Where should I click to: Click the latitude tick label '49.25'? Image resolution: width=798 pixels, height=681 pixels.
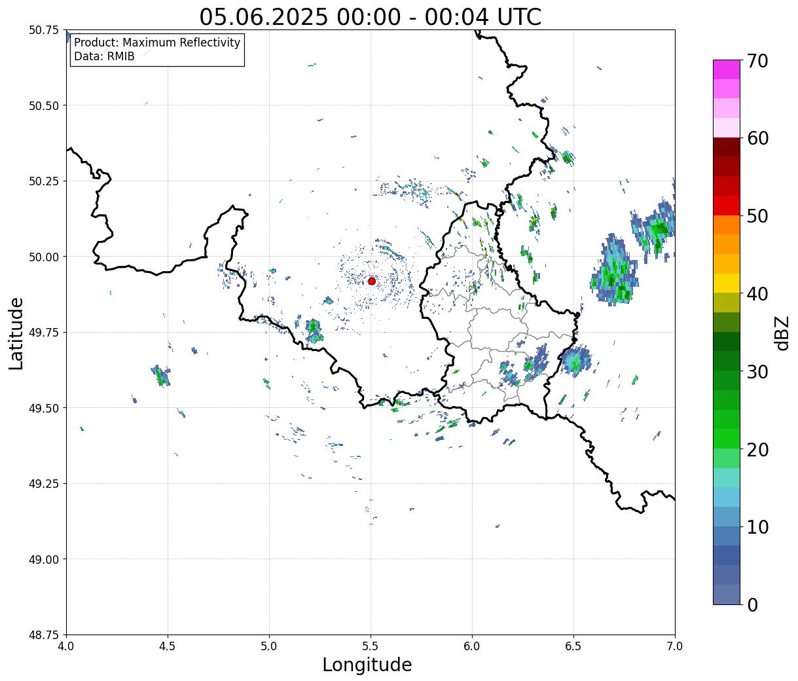pyautogui.click(x=44, y=484)
